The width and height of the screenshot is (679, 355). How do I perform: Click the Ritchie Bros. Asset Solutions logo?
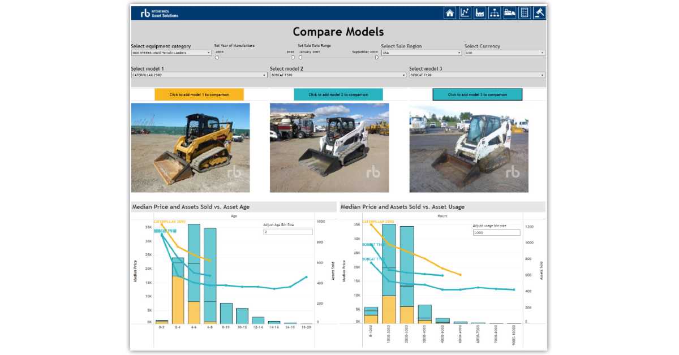[x=159, y=13]
